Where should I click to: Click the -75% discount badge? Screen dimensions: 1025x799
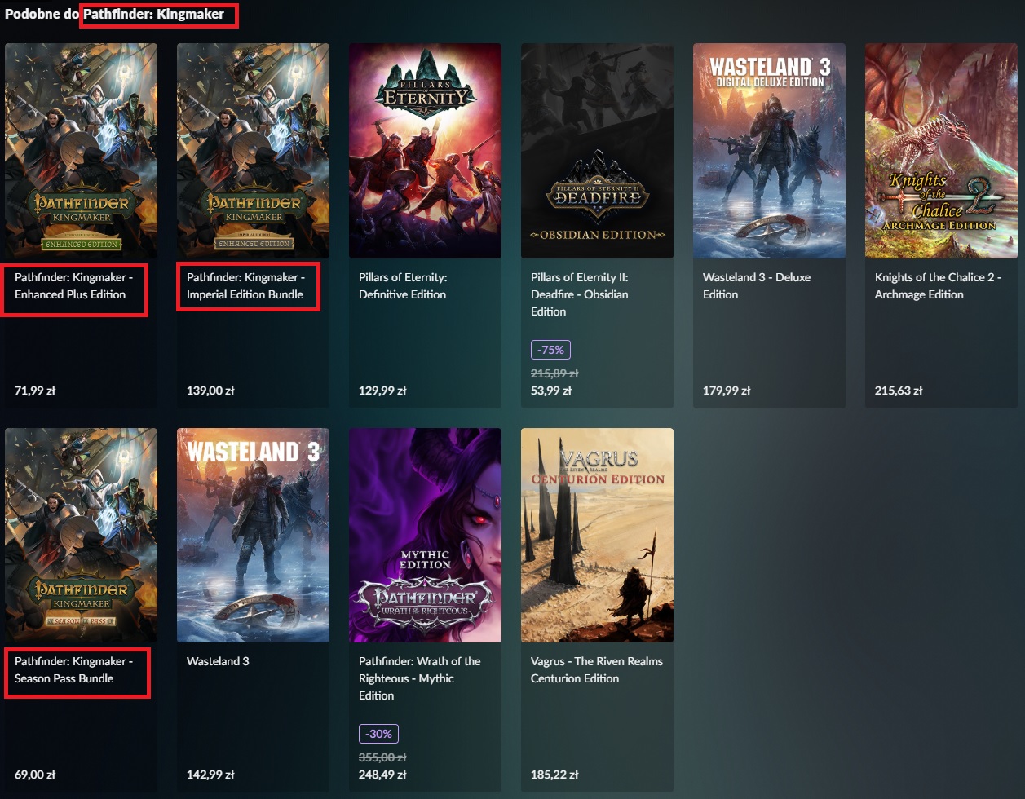click(x=550, y=350)
